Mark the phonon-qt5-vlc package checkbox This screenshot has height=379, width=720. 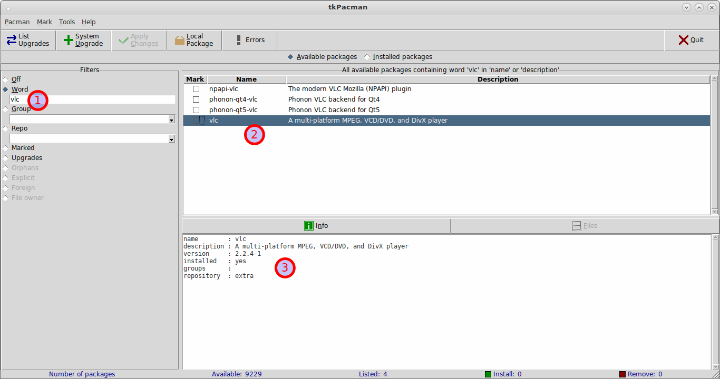196,110
